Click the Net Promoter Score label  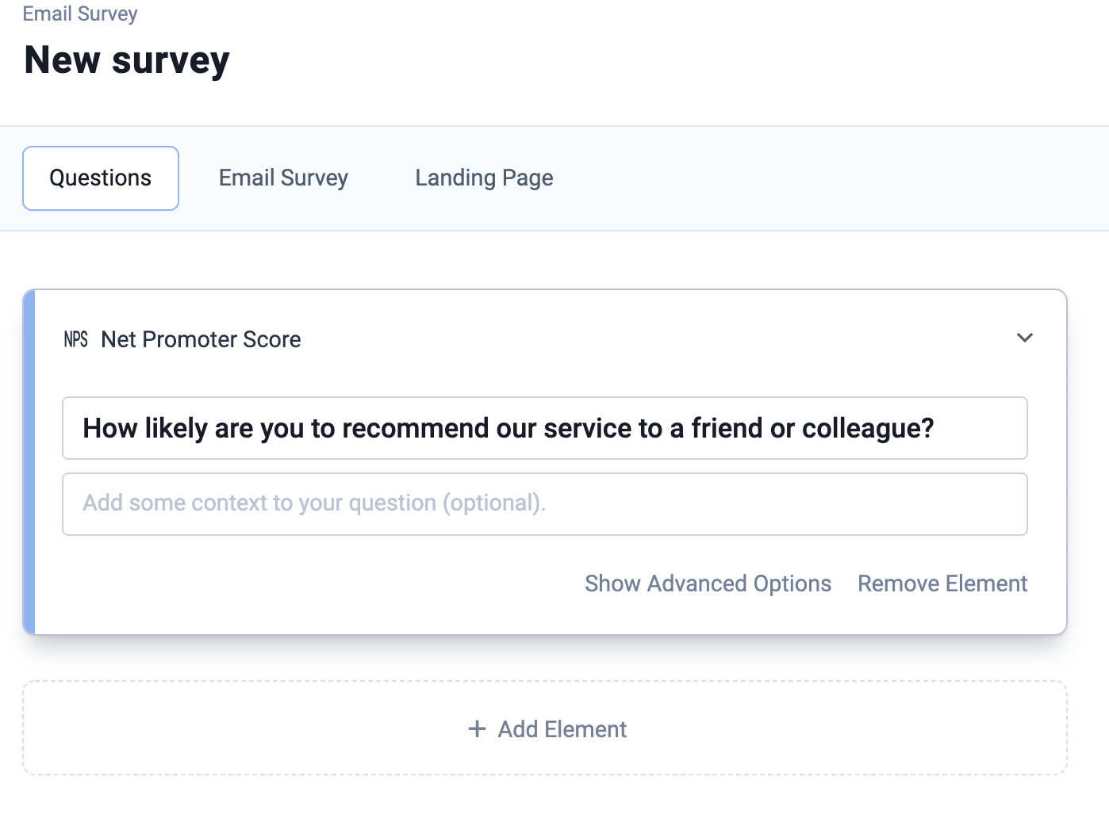point(201,339)
